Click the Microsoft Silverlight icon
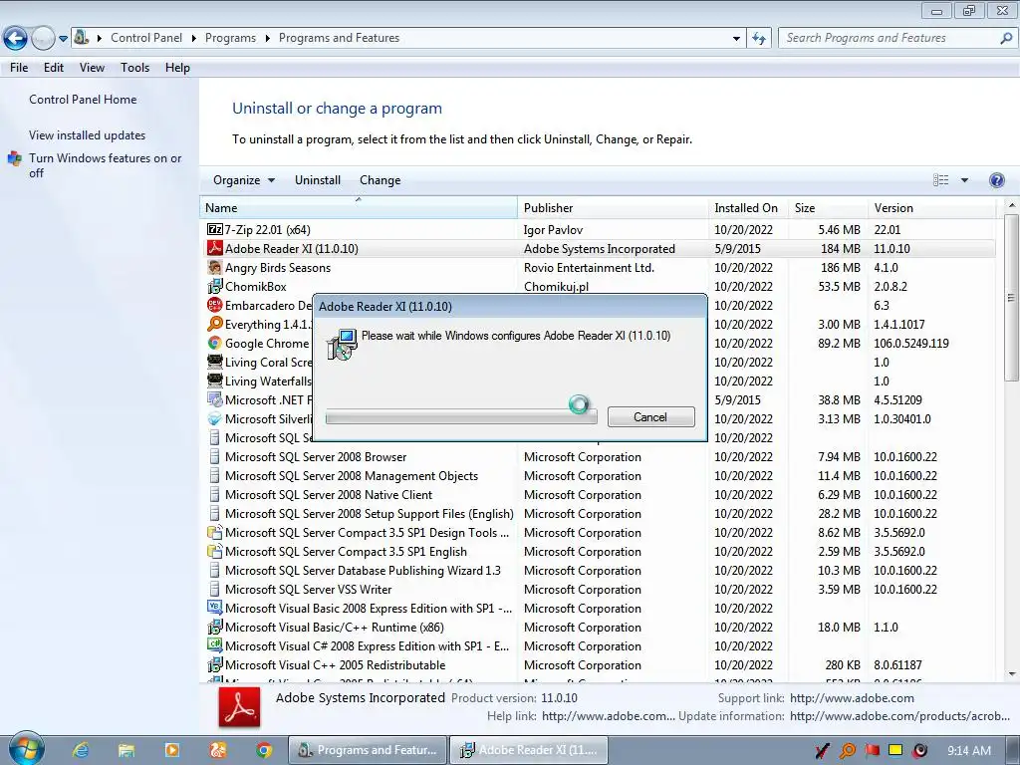 [x=215, y=419]
